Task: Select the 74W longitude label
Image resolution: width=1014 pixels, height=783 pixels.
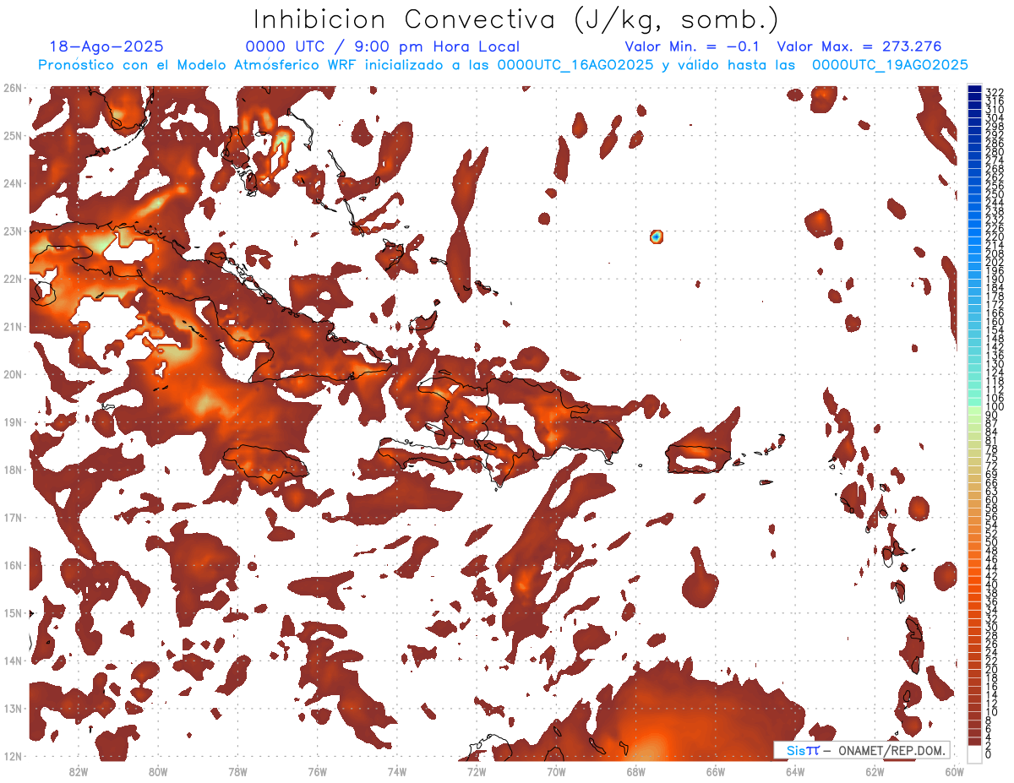Action: click(x=397, y=771)
